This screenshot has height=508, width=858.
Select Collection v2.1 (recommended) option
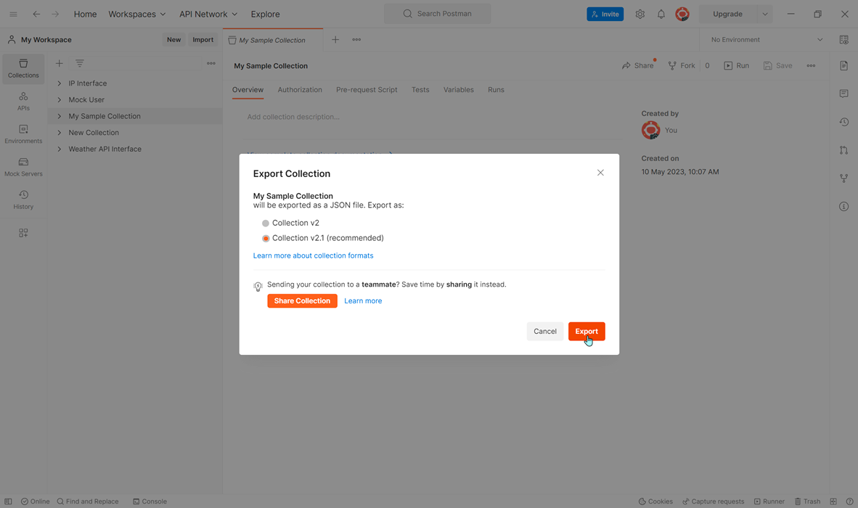tap(266, 239)
